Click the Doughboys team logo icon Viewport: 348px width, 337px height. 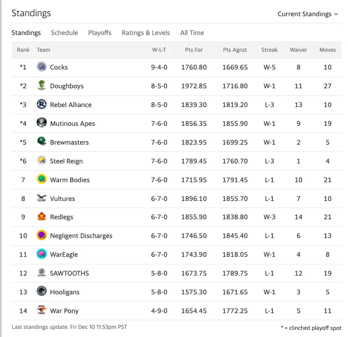[42, 85]
